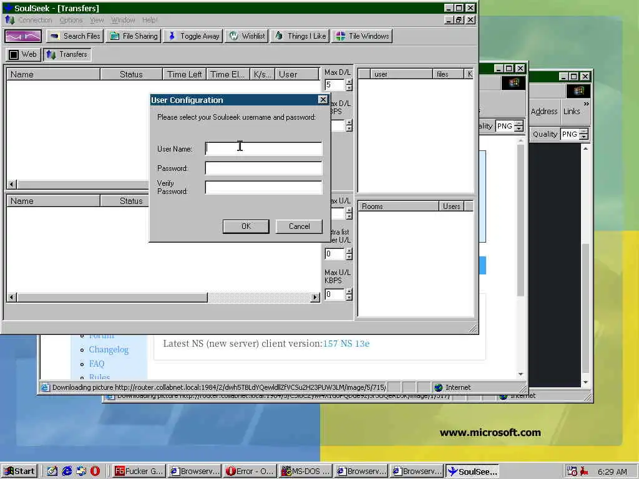The width and height of the screenshot is (639, 479).
Task: Click Address label in back browser window
Action: [x=544, y=111]
